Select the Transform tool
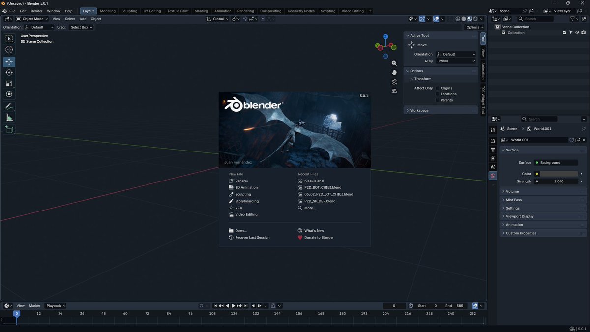 coord(9,94)
